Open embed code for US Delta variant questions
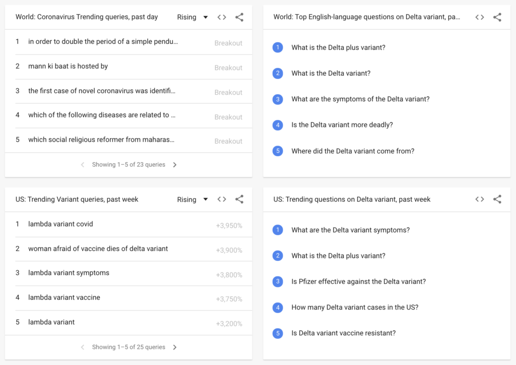Image resolution: width=516 pixels, height=365 pixels. 480,199
